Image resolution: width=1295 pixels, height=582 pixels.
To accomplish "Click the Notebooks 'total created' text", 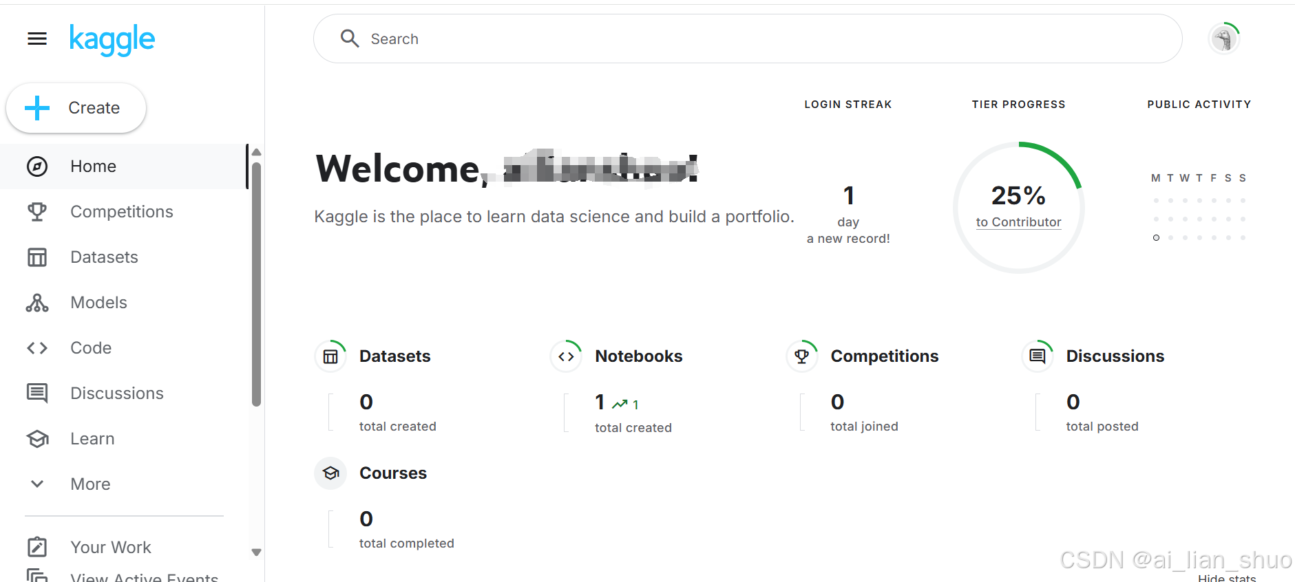I will [x=633, y=428].
